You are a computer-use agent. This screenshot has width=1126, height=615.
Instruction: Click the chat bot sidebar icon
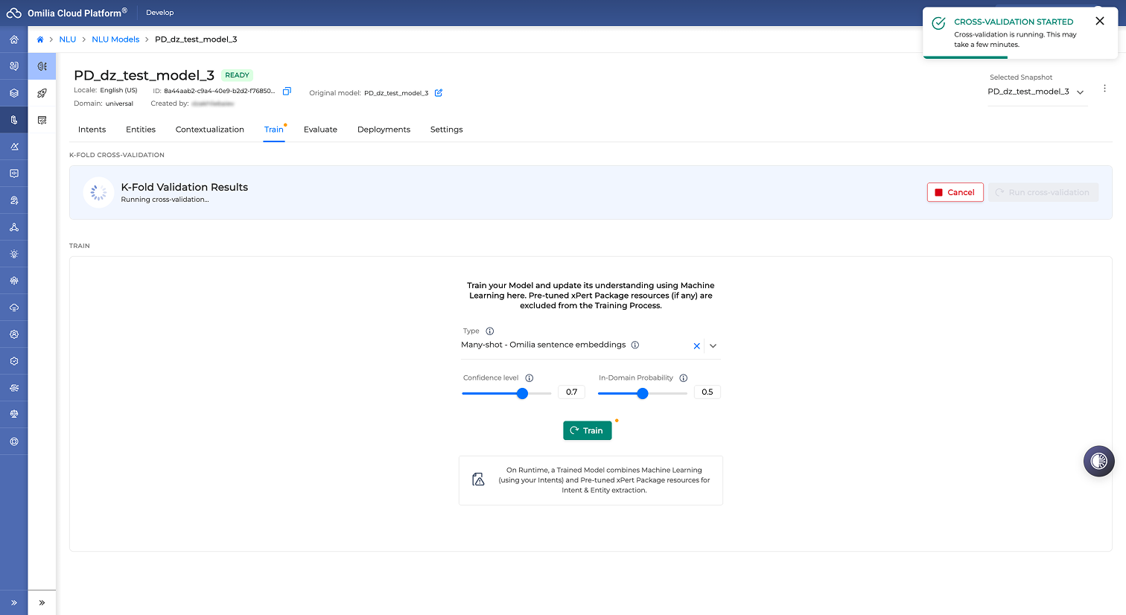[x=13, y=66]
